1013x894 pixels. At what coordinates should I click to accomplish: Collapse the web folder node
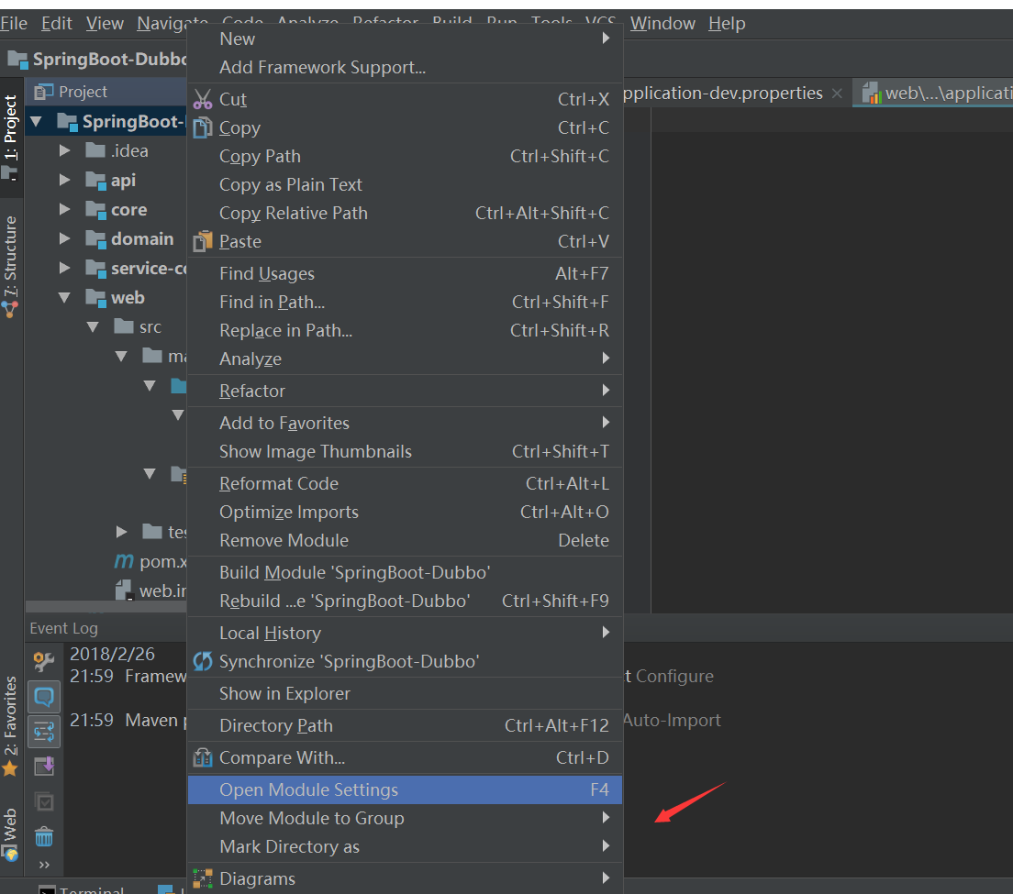64,297
